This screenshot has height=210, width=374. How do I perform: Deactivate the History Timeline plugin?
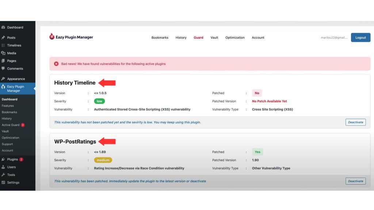point(356,122)
